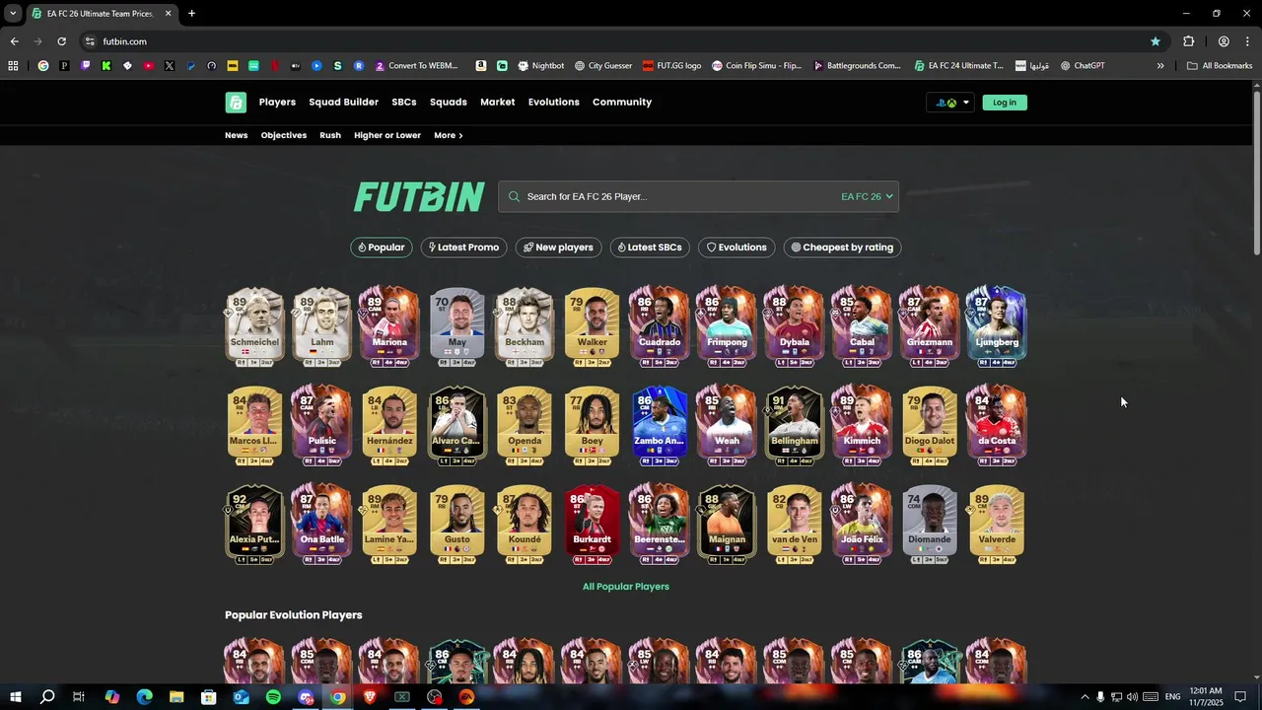This screenshot has height=710, width=1262.
Task: Select the Cheapest by rating filter
Action: (x=842, y=248)
